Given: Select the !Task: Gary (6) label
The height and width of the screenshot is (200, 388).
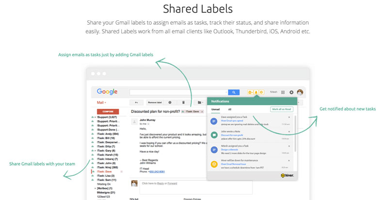Looking at the screenshot, I should pyautogui.click(x=106, y=151).
